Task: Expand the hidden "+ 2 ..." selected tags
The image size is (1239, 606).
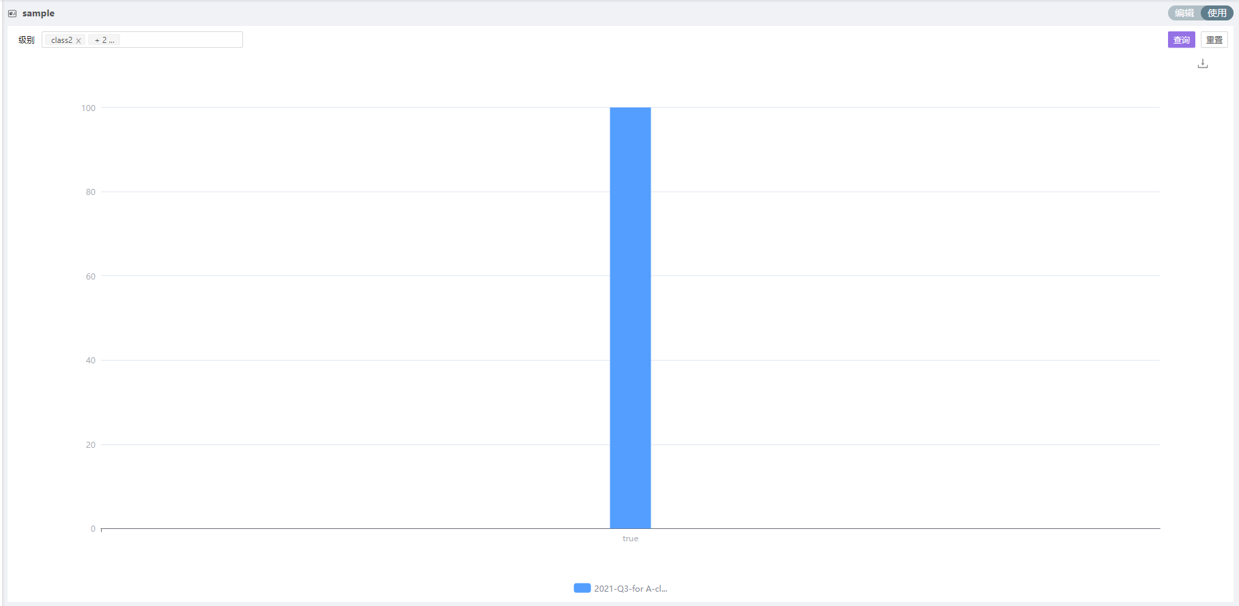Action: pos(104,40)
